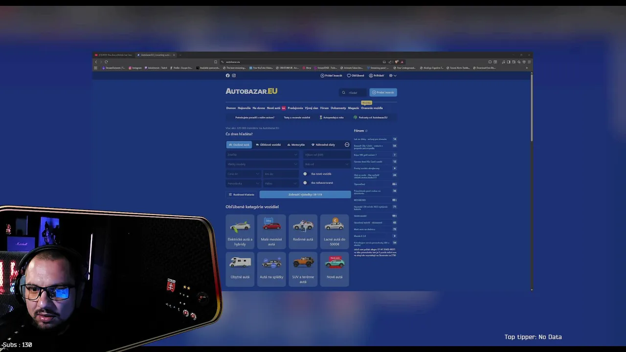
Task: Click the magnifier icon in search box
Action: pos(343,92)
